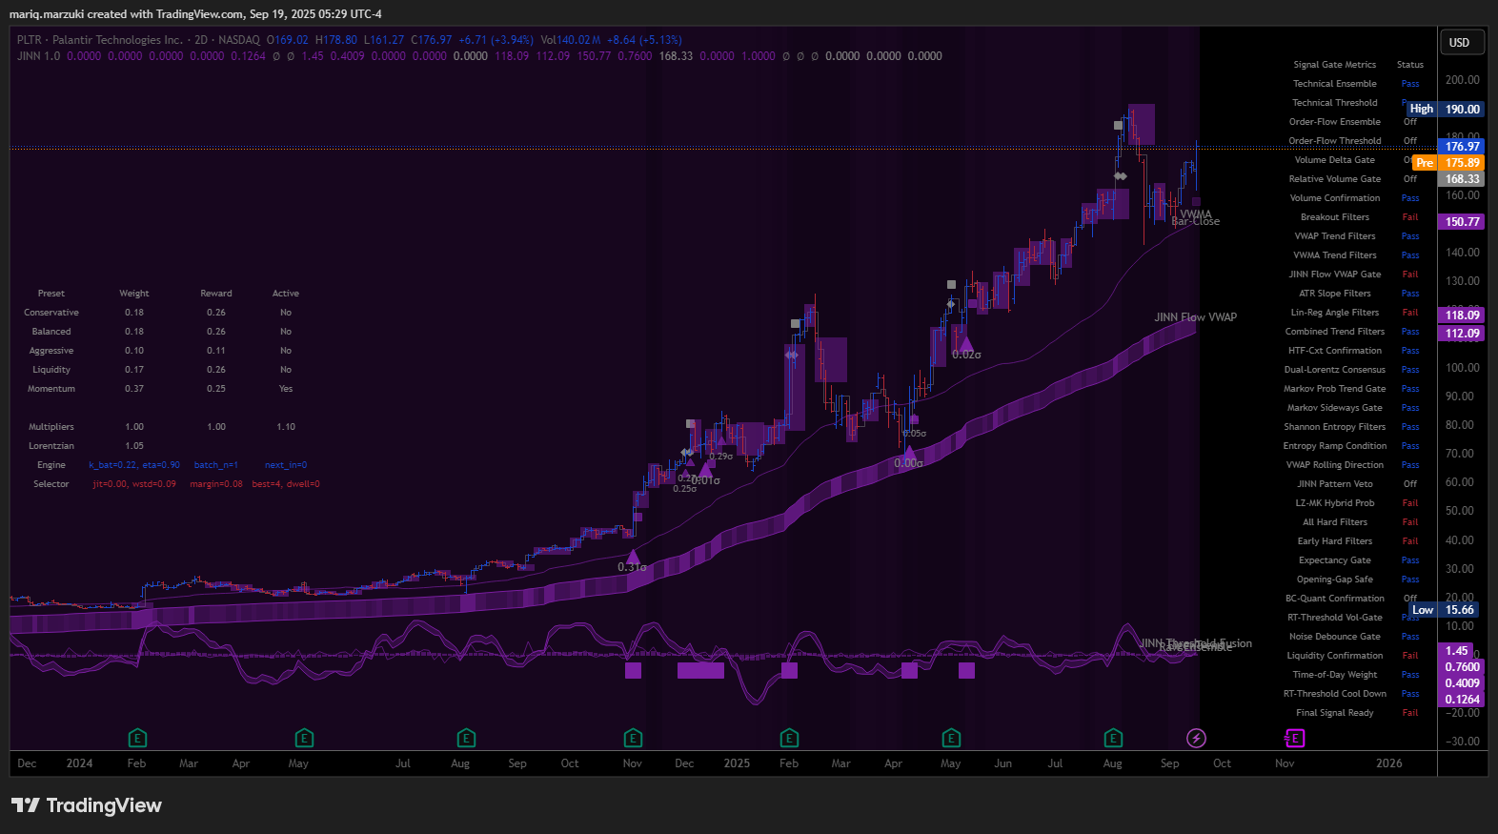
Task: Click the Lorentzian row label
Action: pyautogui.click(x=51, y=446)
